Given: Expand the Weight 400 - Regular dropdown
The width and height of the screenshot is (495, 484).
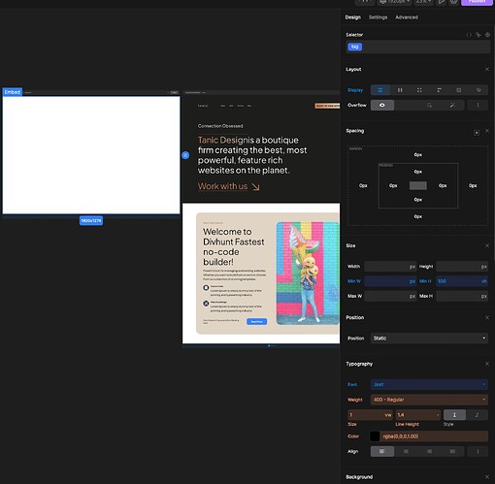Looking at the screenshot, I should 429,400.
